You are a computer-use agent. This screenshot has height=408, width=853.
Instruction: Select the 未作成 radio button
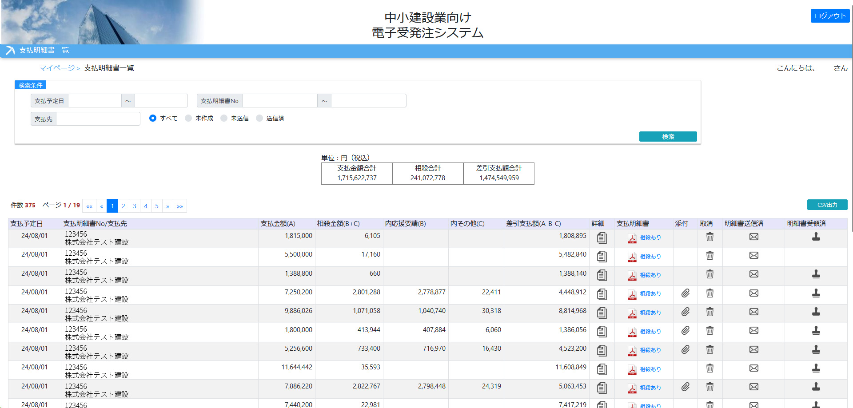(x=188, y=118)
